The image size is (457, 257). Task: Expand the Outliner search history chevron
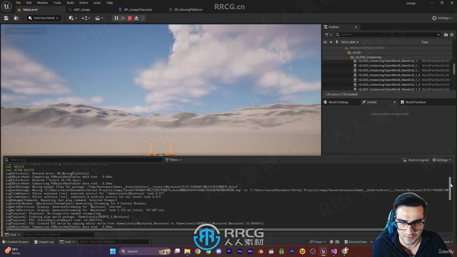point(438,35)
